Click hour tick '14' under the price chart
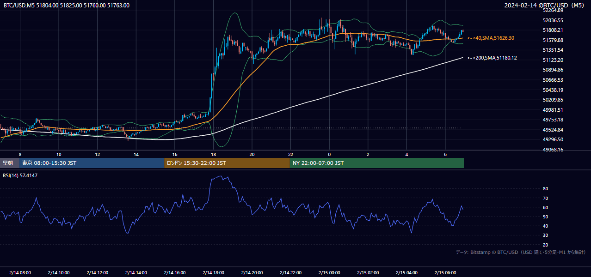Screen dimensions: 591x277 coord(136,154)
